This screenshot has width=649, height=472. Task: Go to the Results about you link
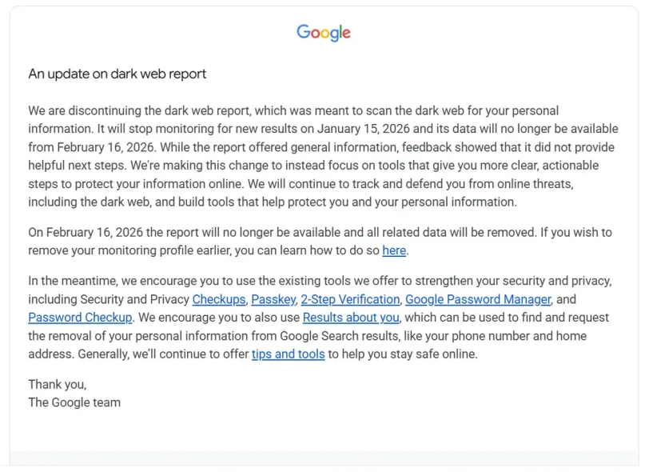[351, 318]
